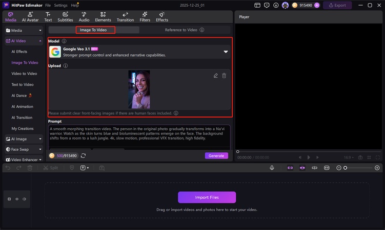
Task: Open the Media tab in top toolbar
Action: (11, 17)
